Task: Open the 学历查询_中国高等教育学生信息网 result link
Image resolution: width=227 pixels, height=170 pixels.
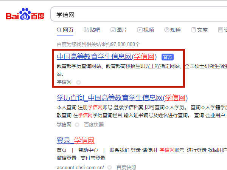Action: (122, 98)
